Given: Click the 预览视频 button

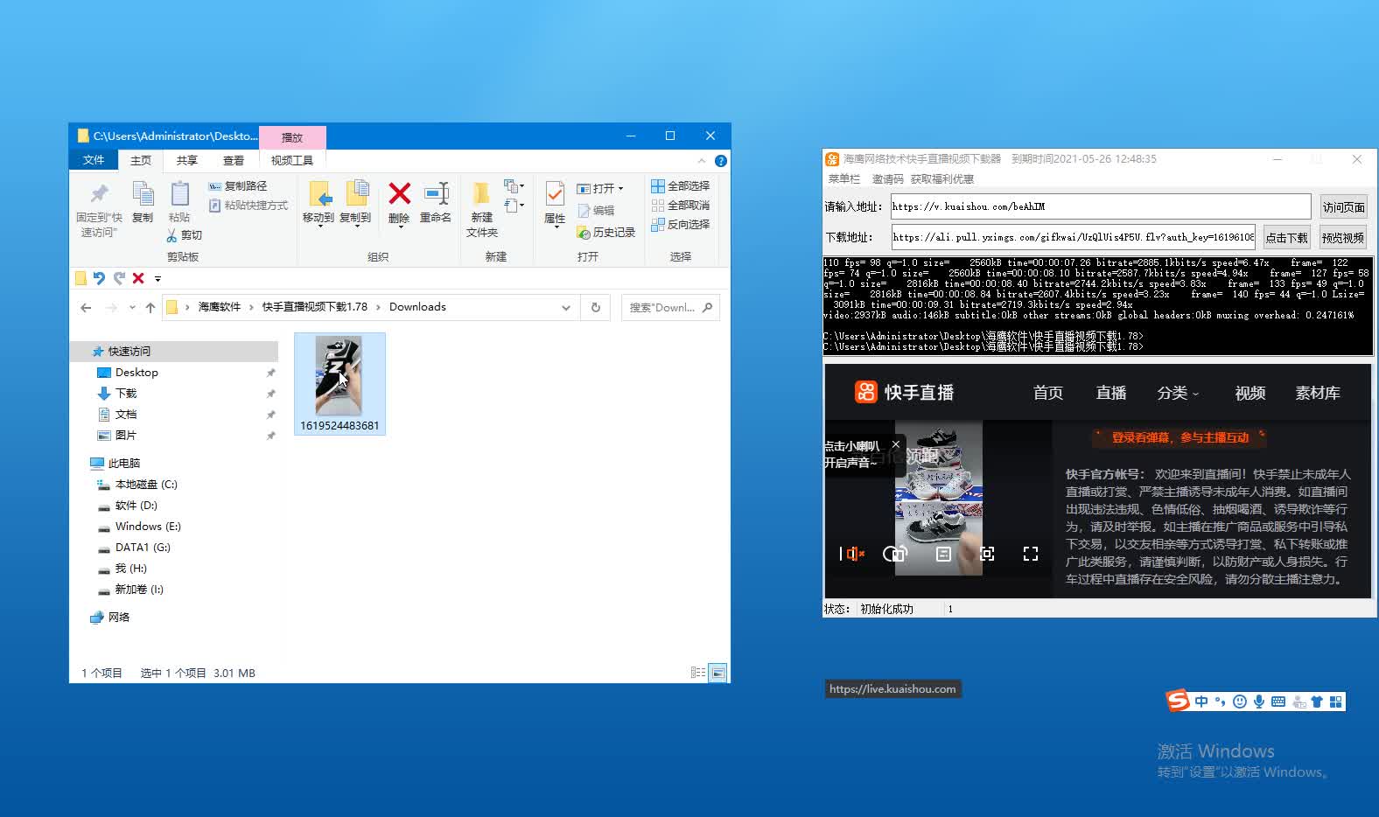Looking at the screenshot, I should click(x=1343, y=238).
